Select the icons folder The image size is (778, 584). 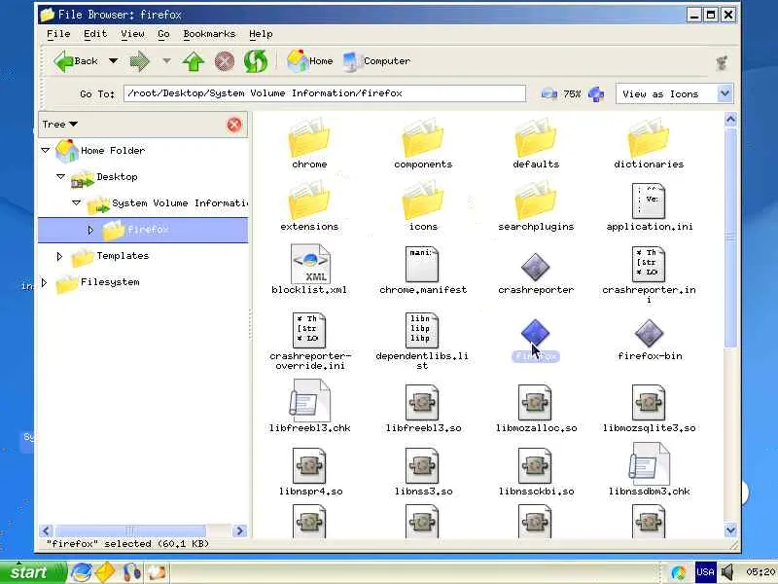423,201
